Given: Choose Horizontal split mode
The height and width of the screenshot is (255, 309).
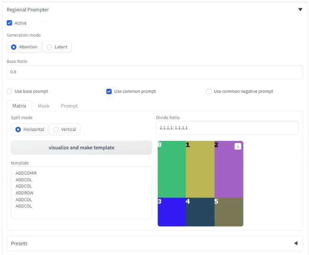Looking at the screenshot, I should pos(30,129).
